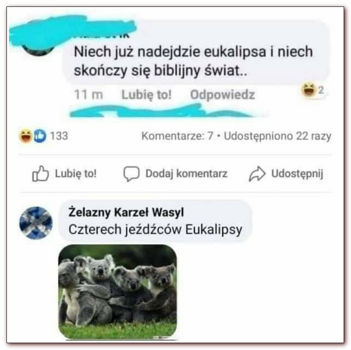Viewport: 351px width, 350px height.
Task: Click 'Udostępniono 22 razy' shares count
Action: click(x=278, y=136)
